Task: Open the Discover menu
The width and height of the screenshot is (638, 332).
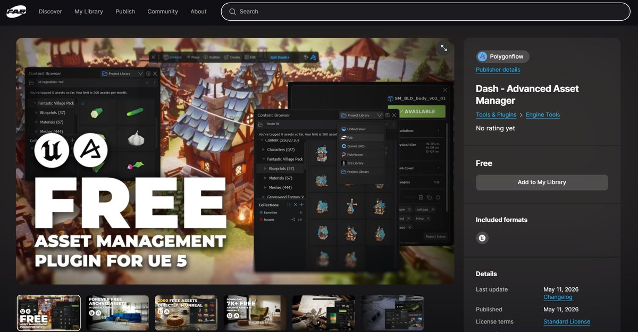Action: pos(50,12)
